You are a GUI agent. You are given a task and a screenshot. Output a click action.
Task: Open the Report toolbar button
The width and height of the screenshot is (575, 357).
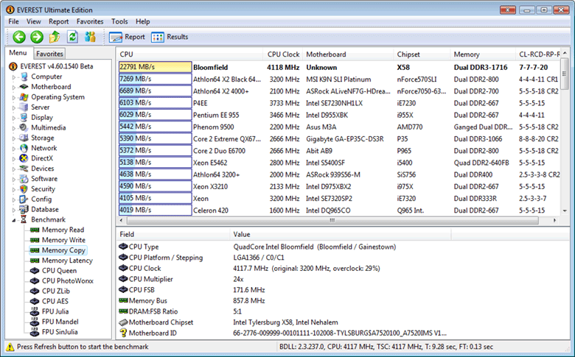pyautogui.click(x=128, y=37)
